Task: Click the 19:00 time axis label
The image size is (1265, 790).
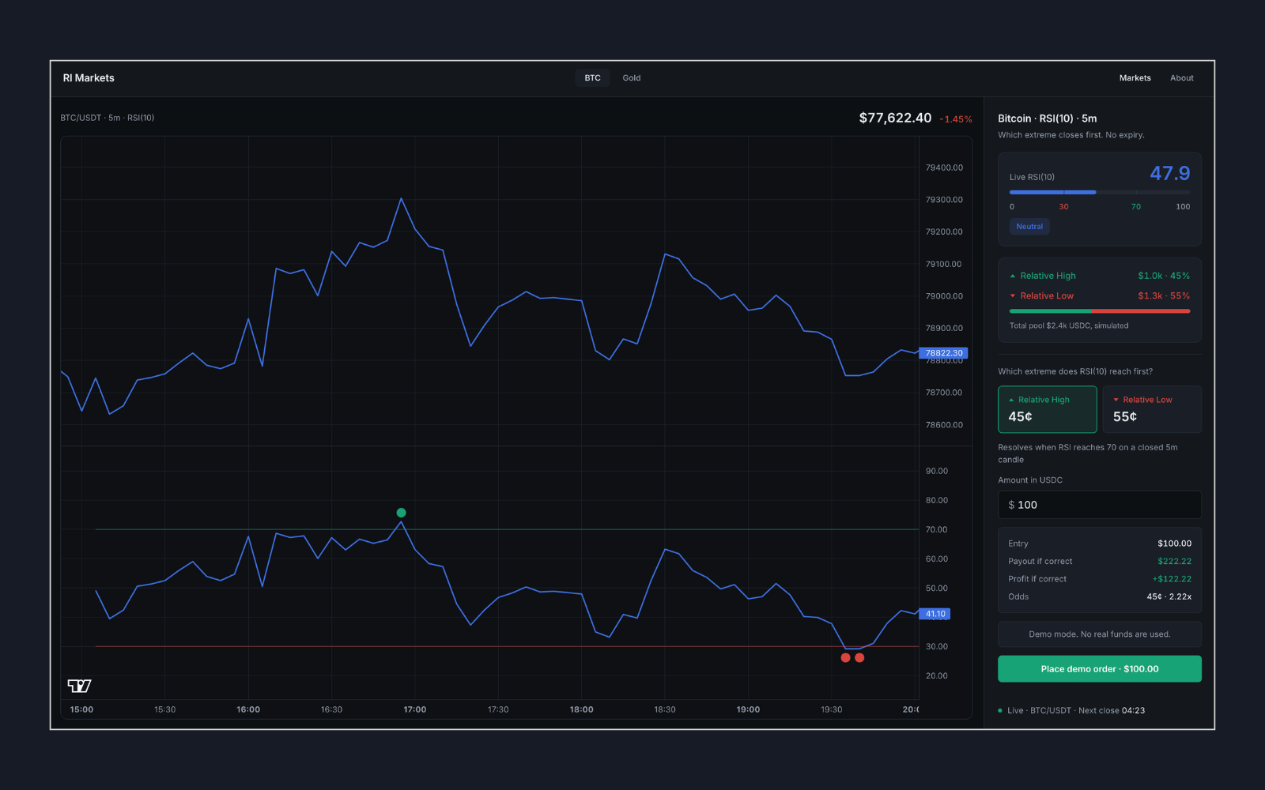Action: point(748,709)
